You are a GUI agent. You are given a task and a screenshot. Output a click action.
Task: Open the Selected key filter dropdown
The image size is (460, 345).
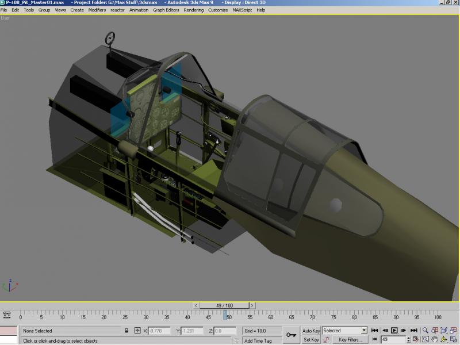click(x=364, y=330)
